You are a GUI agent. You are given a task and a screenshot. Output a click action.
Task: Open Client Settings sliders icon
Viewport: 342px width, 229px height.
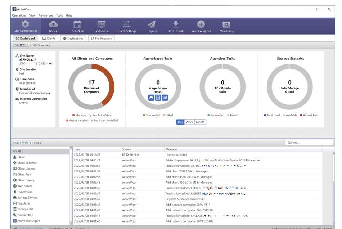pyautogui.click(x=127, y=24)
